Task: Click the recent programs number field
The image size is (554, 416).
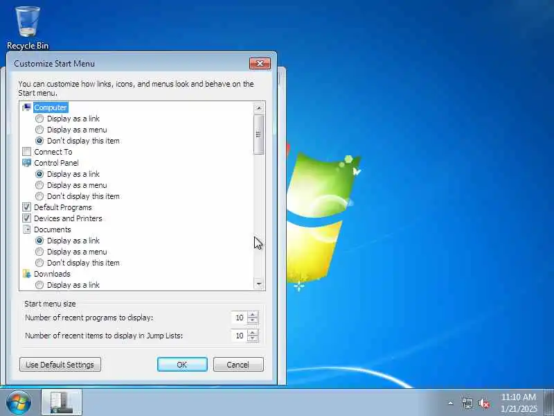Action: click(x=239, y=318)
